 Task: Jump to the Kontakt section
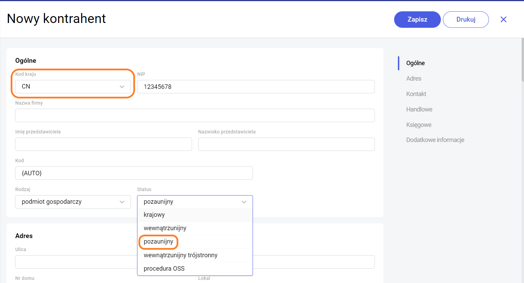coord(416,94)
